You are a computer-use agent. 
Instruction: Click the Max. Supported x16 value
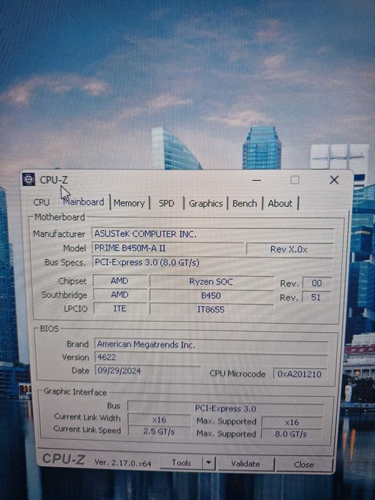pos(292,422)
